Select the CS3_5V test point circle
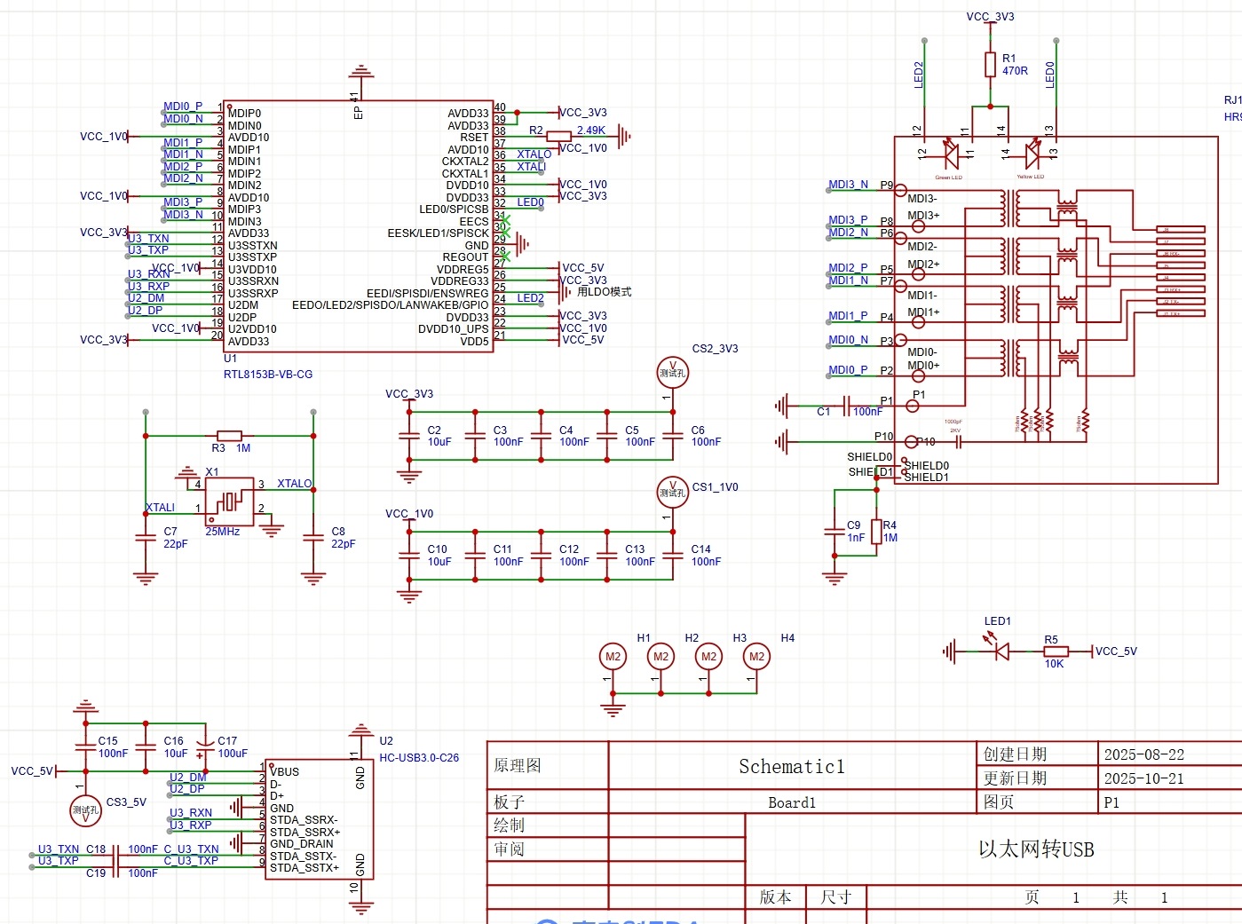Viewport: 1242px width, 924px height. pos(85,809)
